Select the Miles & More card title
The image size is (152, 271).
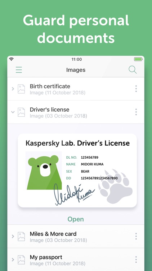click(x=53, y=234)
